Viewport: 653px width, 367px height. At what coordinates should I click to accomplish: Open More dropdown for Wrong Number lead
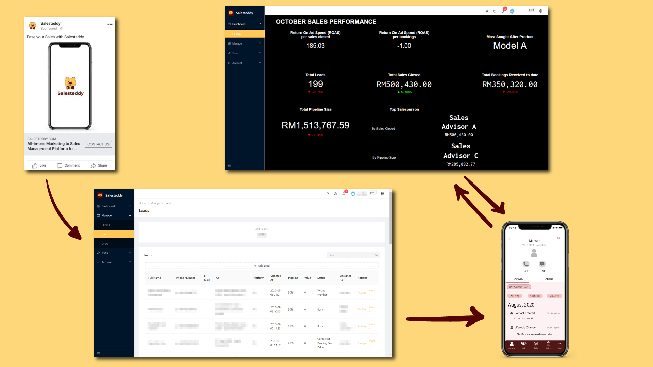[372, 292]
